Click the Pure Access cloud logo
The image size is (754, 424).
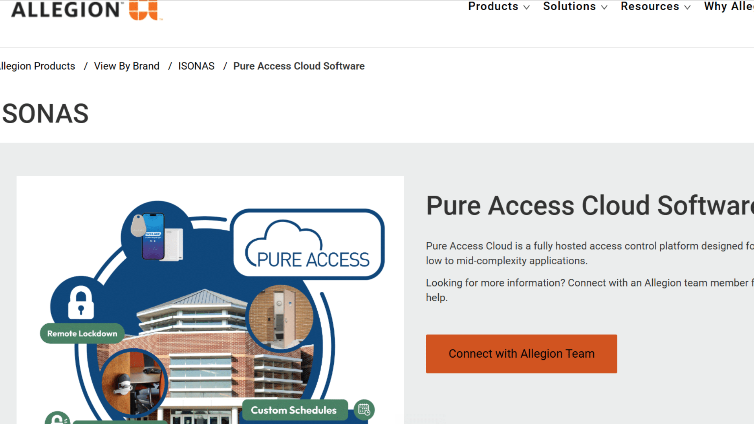click(x=308, y=244)
